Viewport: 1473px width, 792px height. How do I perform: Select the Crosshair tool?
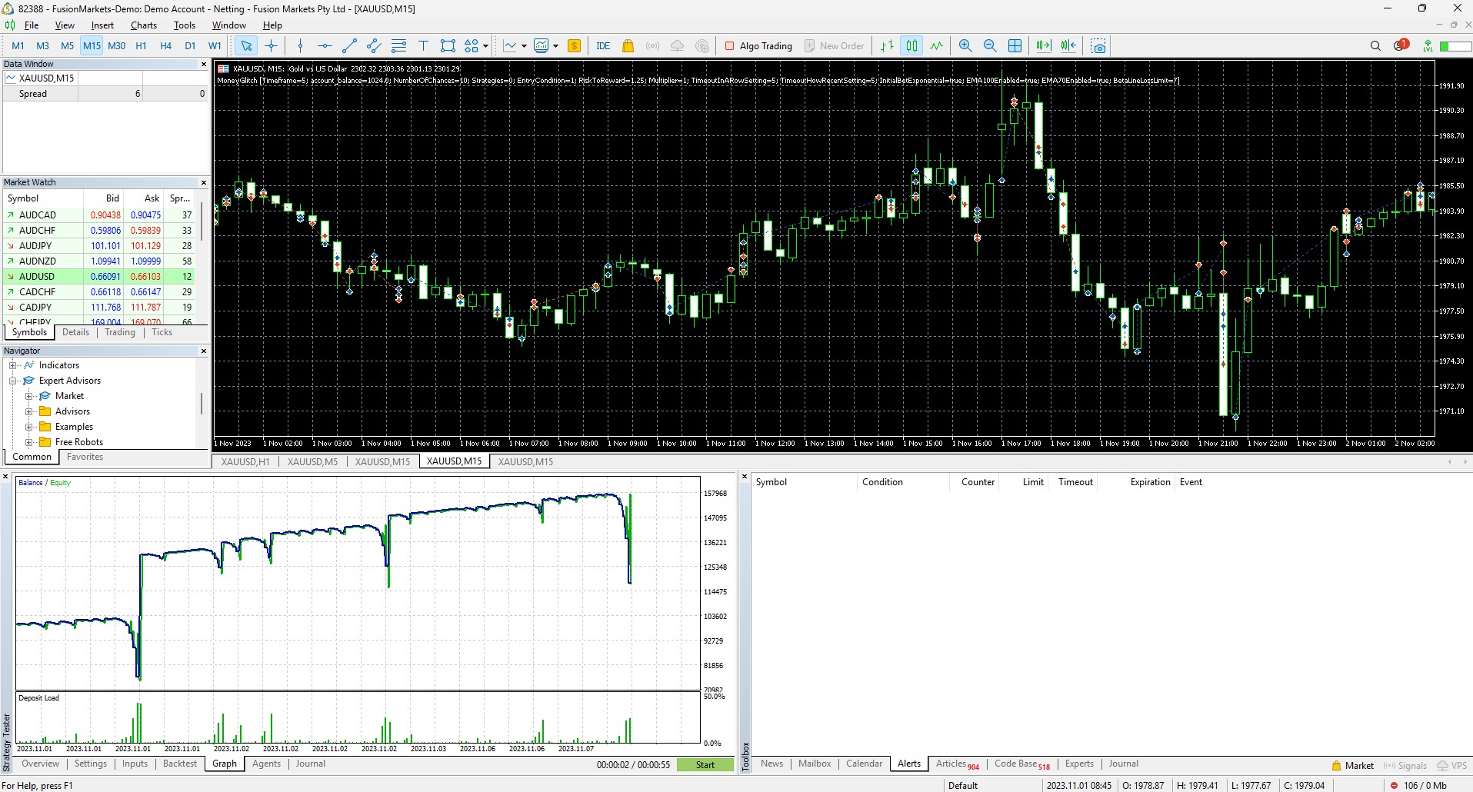pyautogui.click(x=272, y=45)
